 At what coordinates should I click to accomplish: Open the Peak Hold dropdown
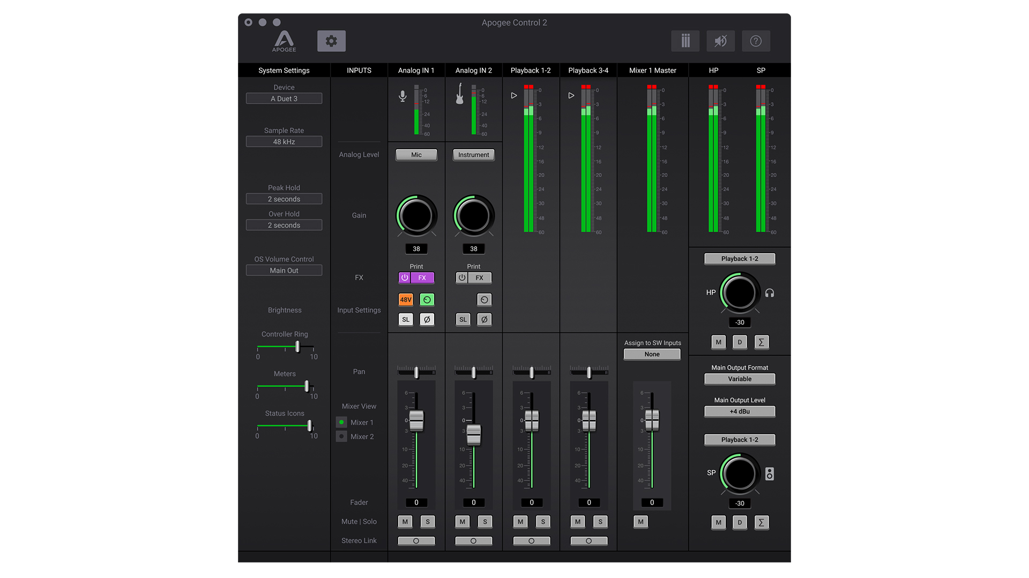click(x=284, y=199)
